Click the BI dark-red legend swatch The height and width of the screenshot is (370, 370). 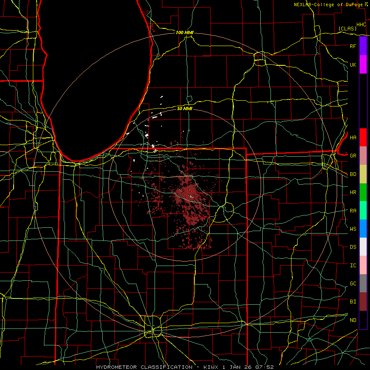click(x=363, y=302)
